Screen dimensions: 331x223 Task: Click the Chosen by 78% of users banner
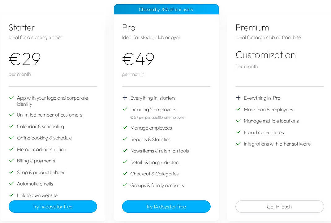[166, 9]
